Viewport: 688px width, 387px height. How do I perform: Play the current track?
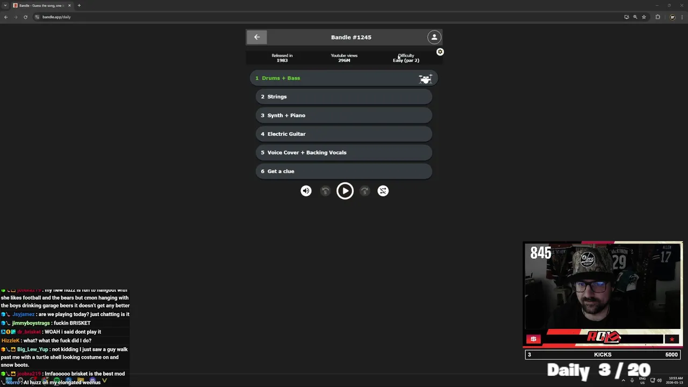(x=345, y=191)
